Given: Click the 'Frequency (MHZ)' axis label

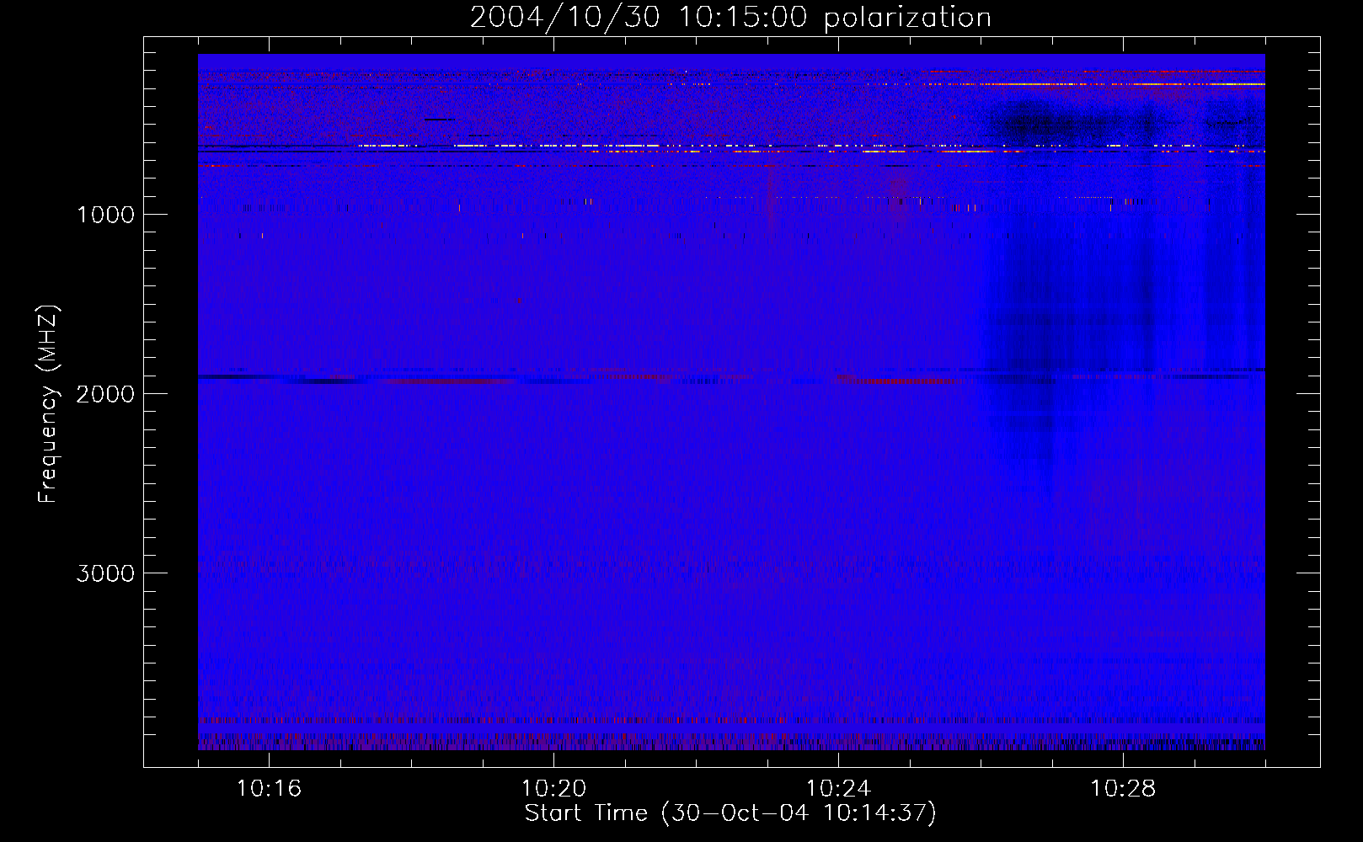Looking at the screenshot, I should [x=49, y=404].
